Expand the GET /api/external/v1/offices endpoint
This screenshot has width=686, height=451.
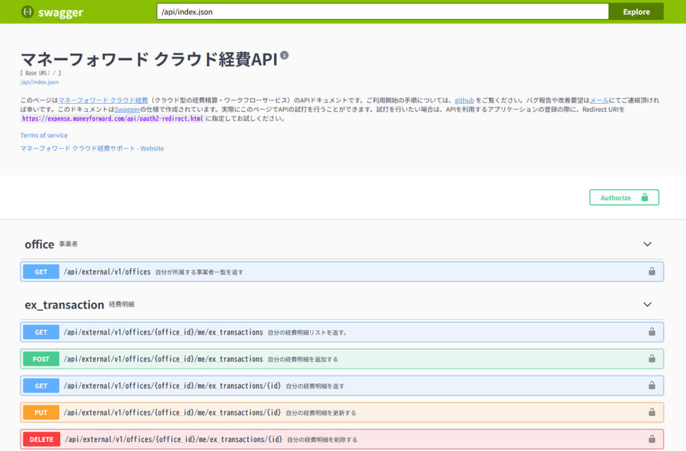click(x=229, y=271)
